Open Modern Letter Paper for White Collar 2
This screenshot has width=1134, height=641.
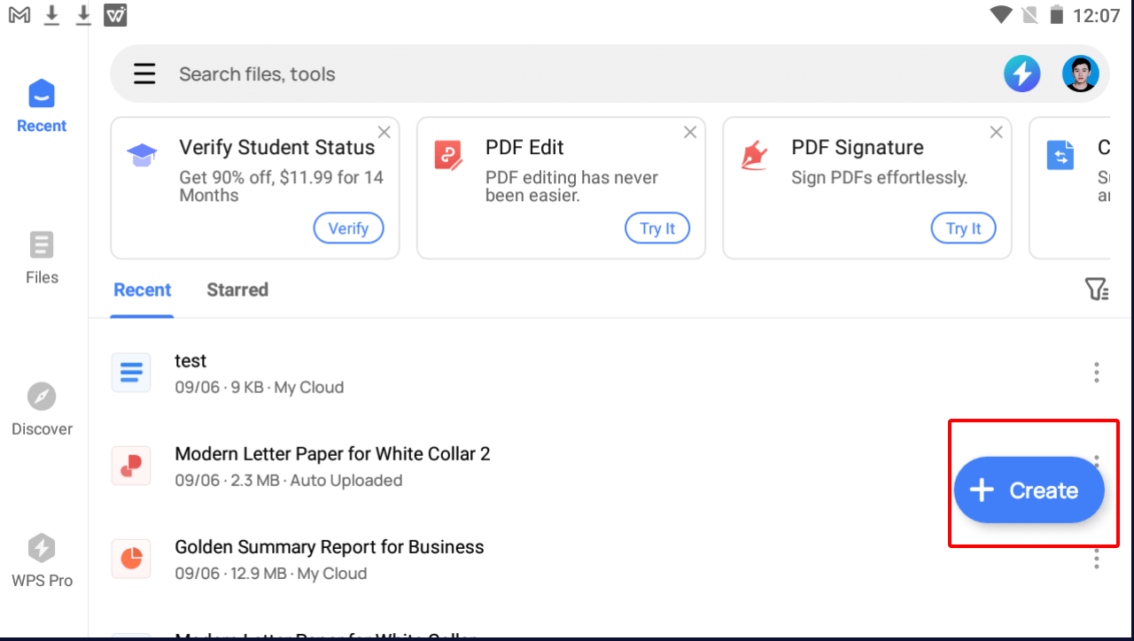click(x=332, y=466)
